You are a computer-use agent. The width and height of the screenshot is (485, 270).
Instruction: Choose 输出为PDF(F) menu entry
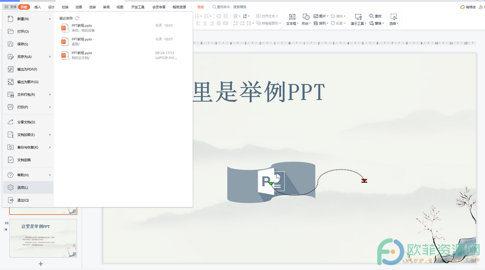coord(28,69)
